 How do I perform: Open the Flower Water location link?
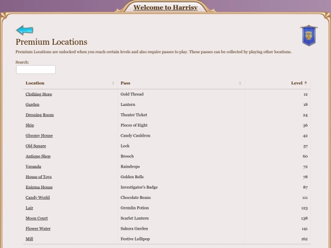(x=38, y=228)
